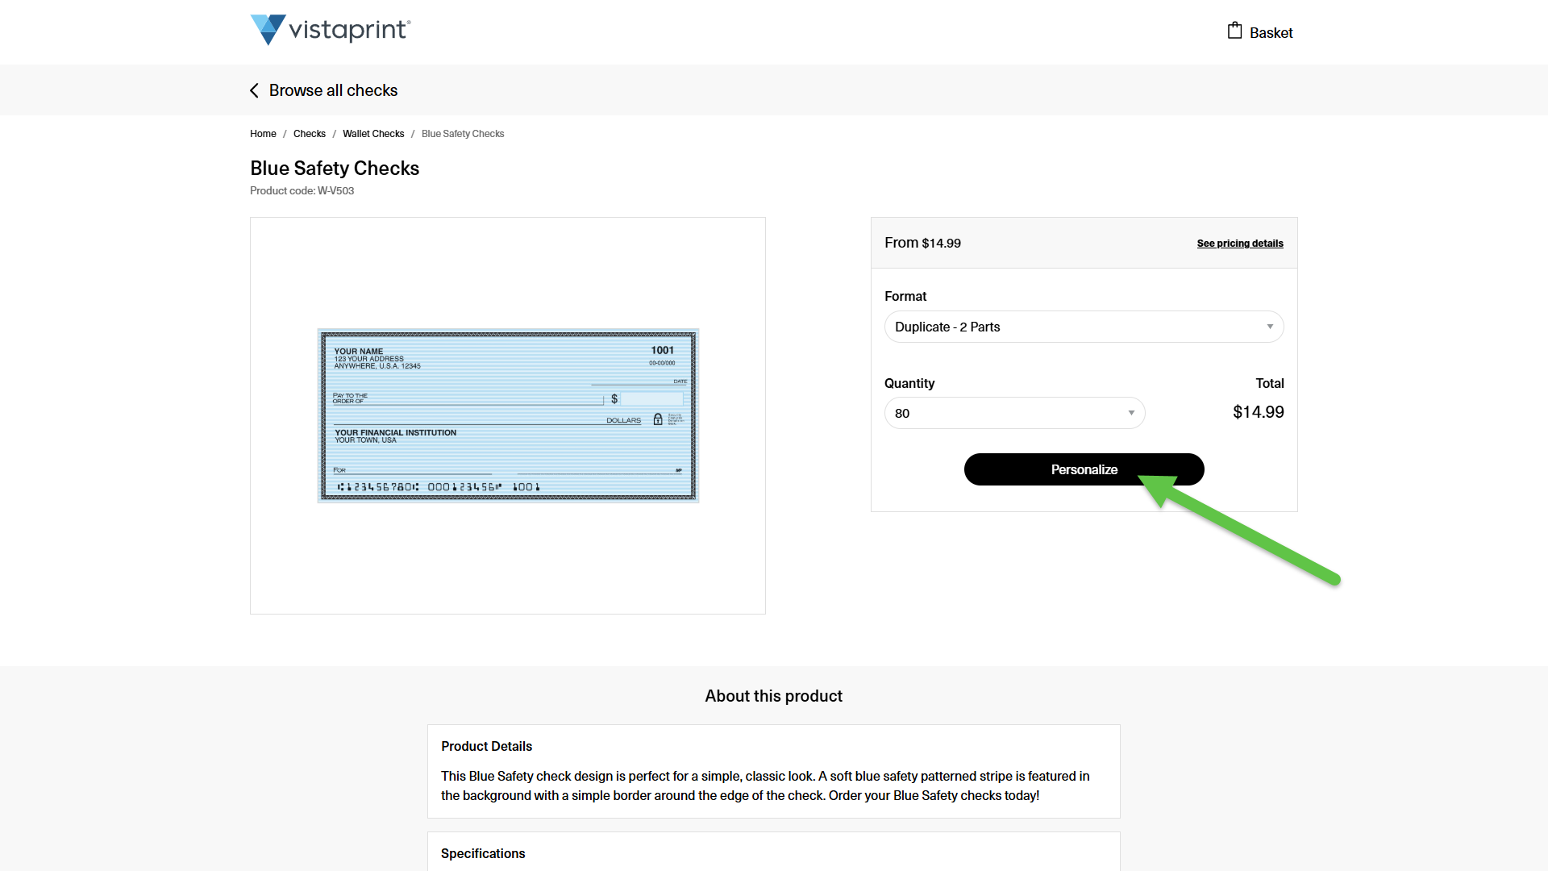Click the Product Details heading
1548x871 pixels.
point(486,747)
